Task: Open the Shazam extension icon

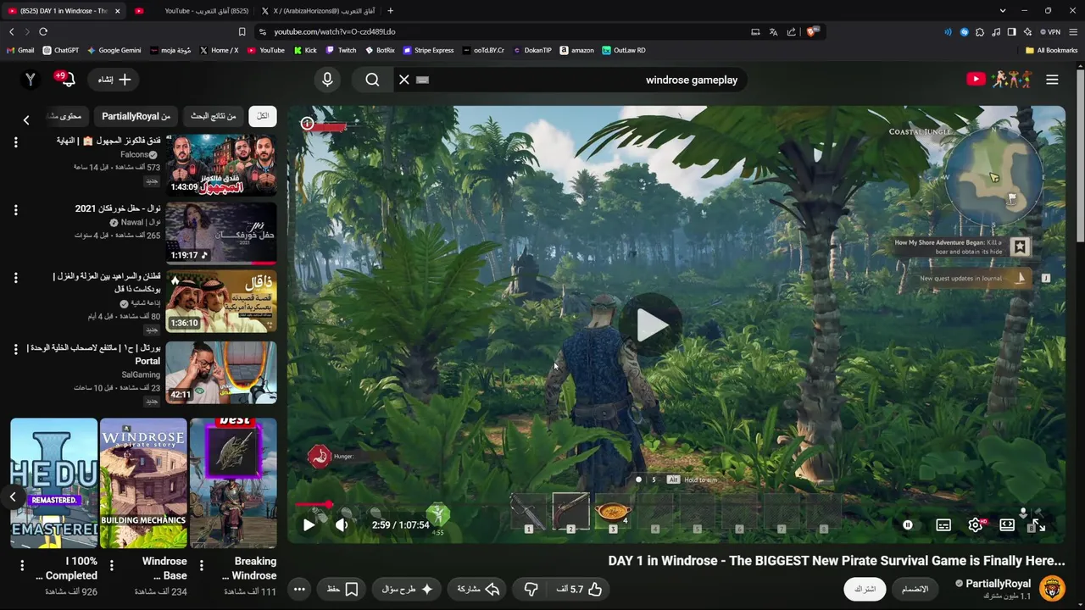Action: (x=964, y=31)
